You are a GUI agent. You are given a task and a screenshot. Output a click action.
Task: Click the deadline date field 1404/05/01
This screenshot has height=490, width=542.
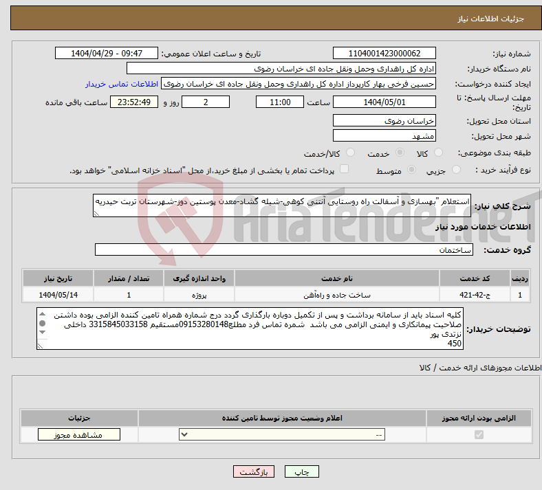[x=384, y=102]
